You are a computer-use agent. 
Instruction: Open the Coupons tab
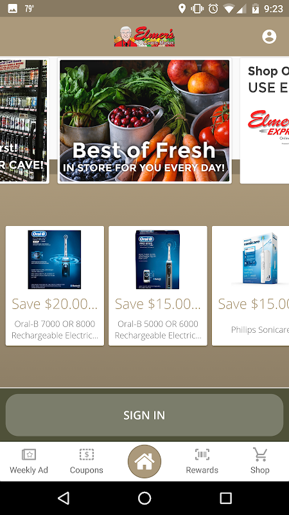(x=87, y=462)
